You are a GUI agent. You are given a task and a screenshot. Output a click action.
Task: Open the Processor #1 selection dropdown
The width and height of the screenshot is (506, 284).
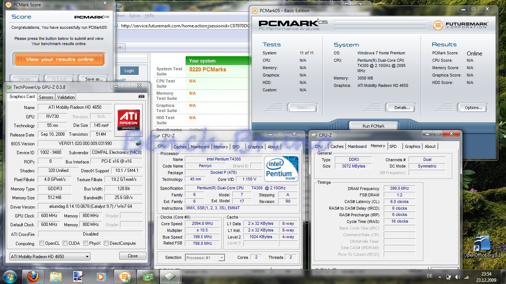pos(205,257)
